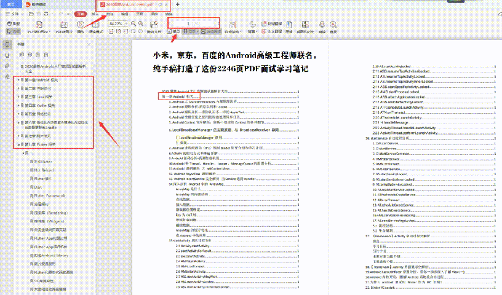Switch to the Convert ribbon tab
Screen dimensions: 502x295
click(169, 14)
